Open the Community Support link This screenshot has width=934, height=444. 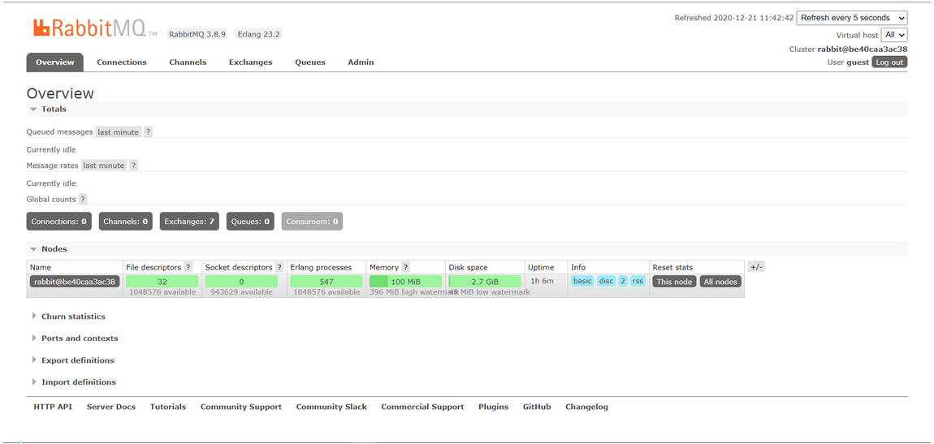point(241,407)
